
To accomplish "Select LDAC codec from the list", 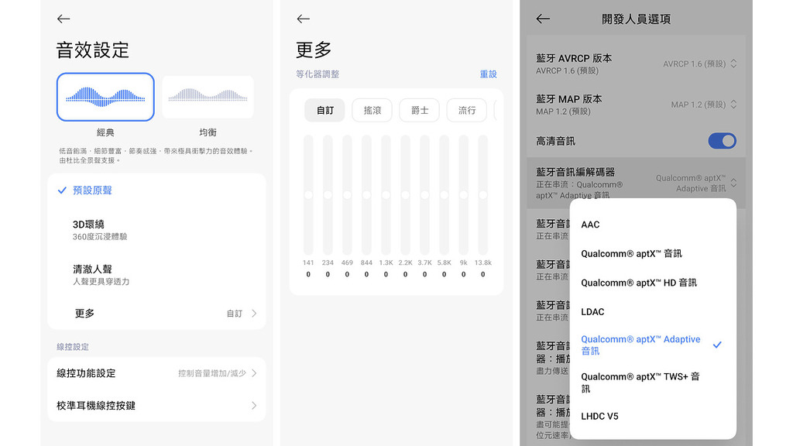I will pos(593,311).
